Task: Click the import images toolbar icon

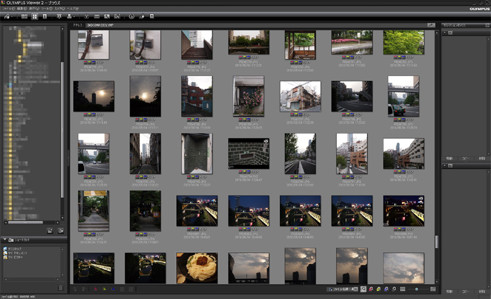Action: [7, 17]
